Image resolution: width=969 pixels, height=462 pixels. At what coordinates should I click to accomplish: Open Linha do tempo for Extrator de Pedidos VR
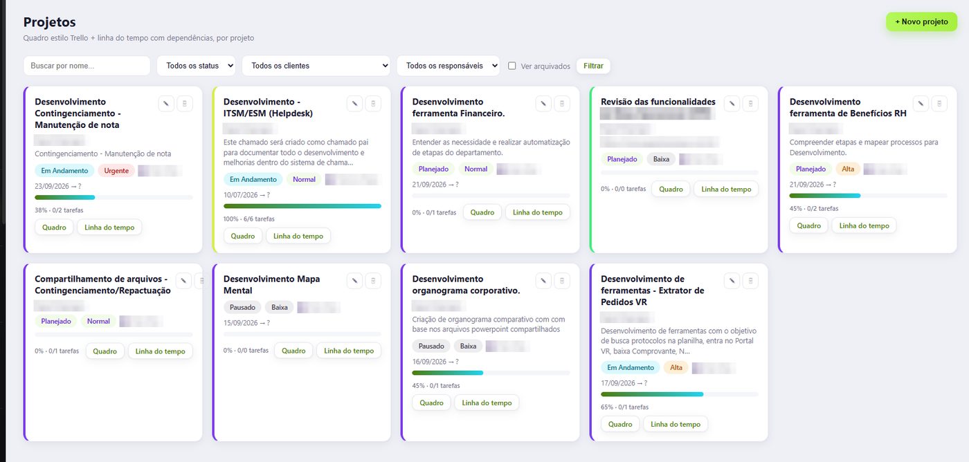pyautogui.click(x=676, y=424)
